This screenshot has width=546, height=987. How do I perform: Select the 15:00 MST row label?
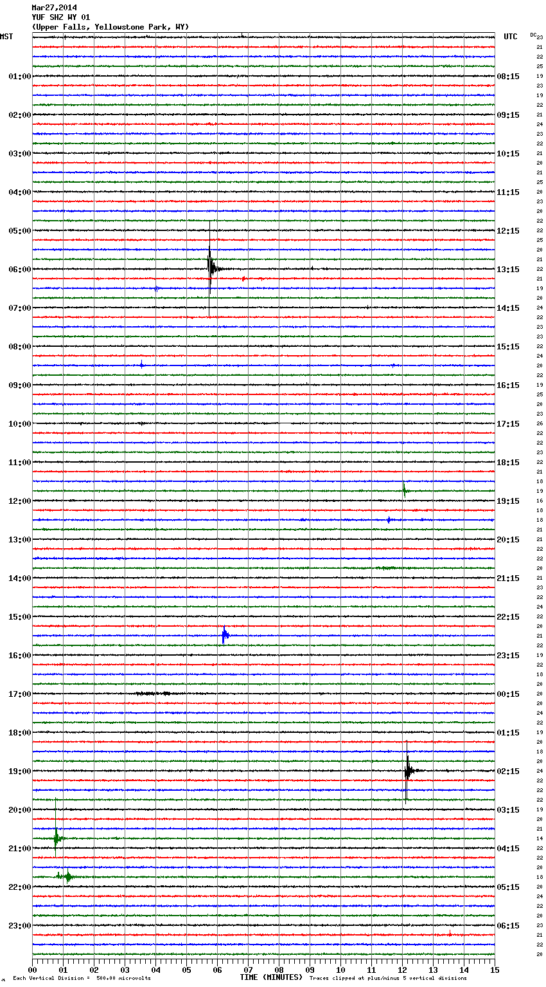20,617
